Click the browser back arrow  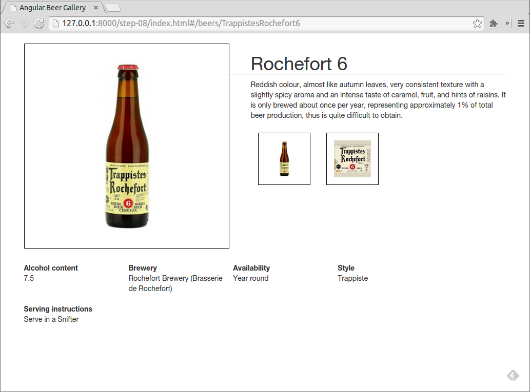click(x=9, y=23)
